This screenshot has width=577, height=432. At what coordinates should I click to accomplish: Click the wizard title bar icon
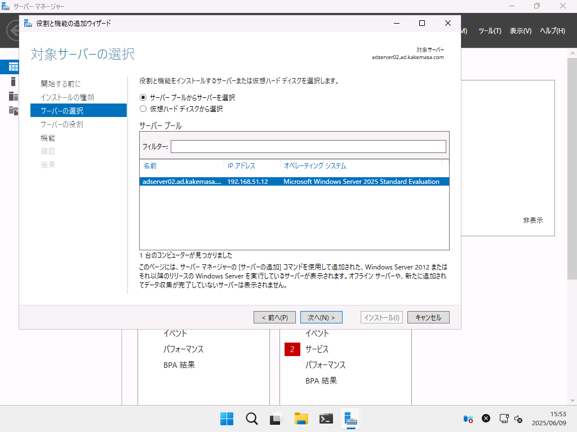tap(28, 24)
